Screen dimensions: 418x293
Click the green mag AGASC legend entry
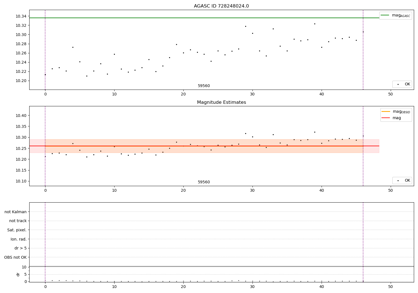[x=395, y=15]
